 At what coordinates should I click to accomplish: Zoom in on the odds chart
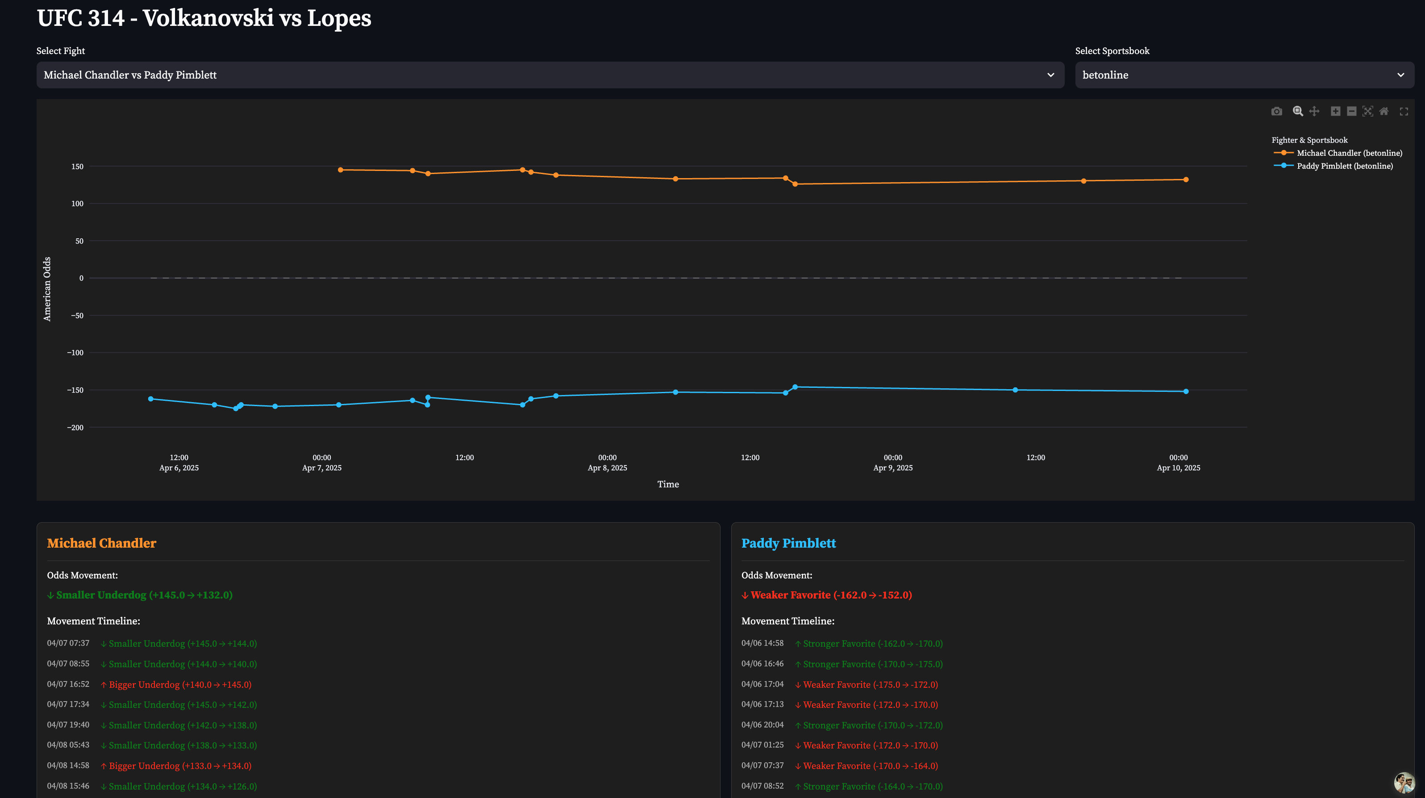pos(1335,111)
